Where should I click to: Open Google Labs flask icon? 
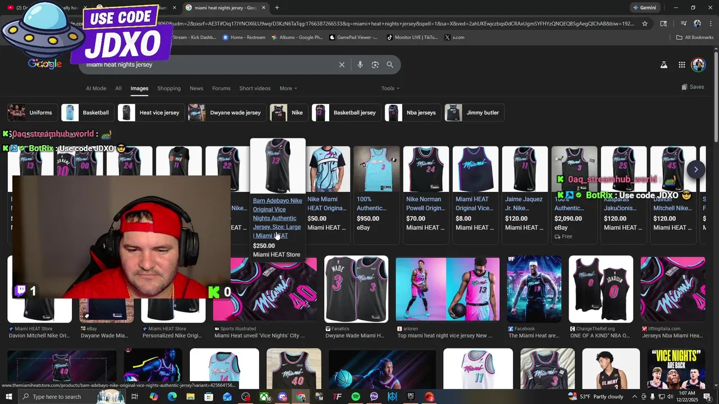[x=664, y=65]
